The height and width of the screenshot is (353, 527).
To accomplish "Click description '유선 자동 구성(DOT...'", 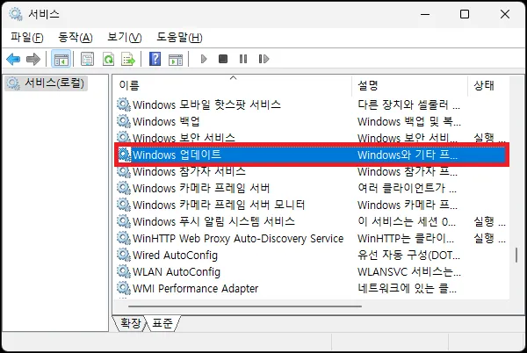I will coord(408,256).
